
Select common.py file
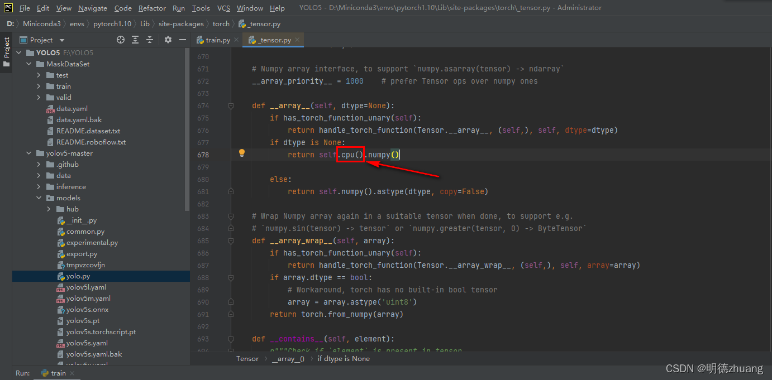pyautogui.click(x=85, y=231)
